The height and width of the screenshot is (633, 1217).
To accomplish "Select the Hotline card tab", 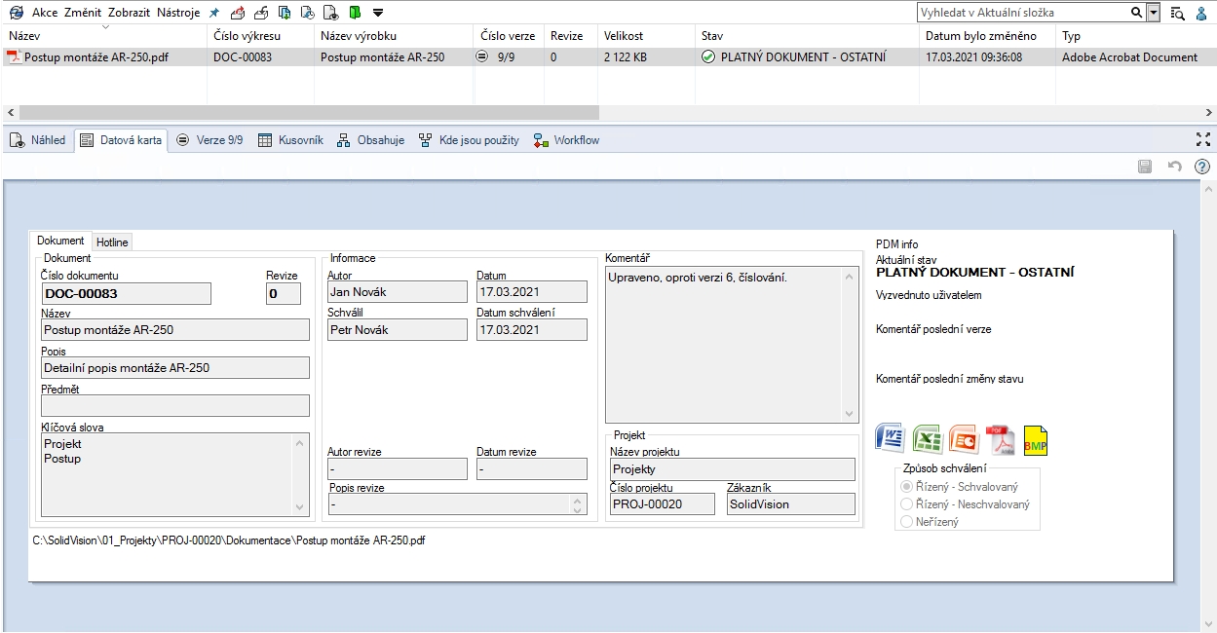I will point(112,242).
